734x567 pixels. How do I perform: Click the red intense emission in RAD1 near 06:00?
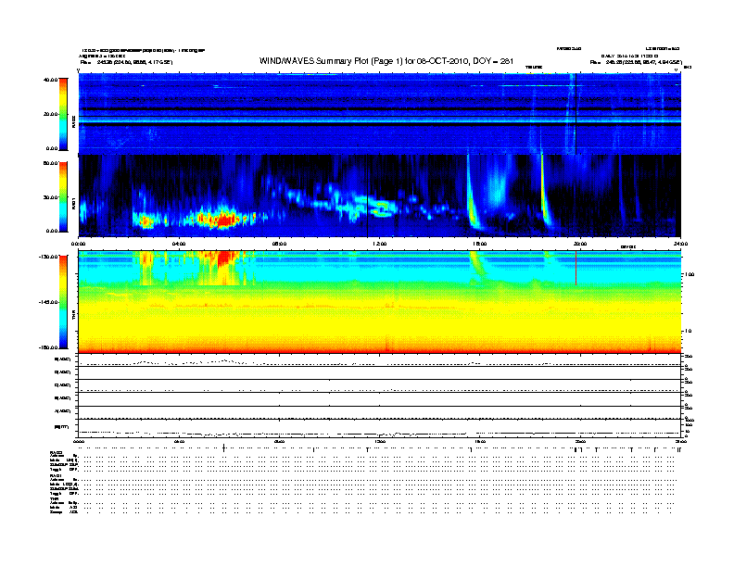(226, 220)
